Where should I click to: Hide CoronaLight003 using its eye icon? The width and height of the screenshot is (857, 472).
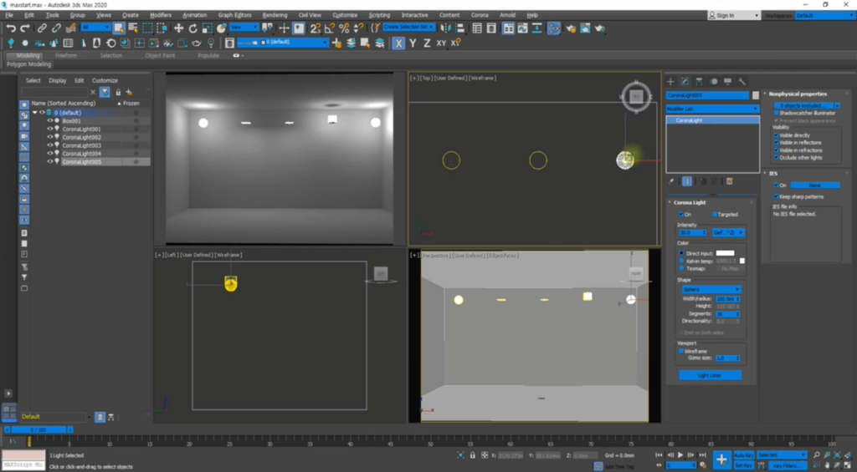pos(49,145)
